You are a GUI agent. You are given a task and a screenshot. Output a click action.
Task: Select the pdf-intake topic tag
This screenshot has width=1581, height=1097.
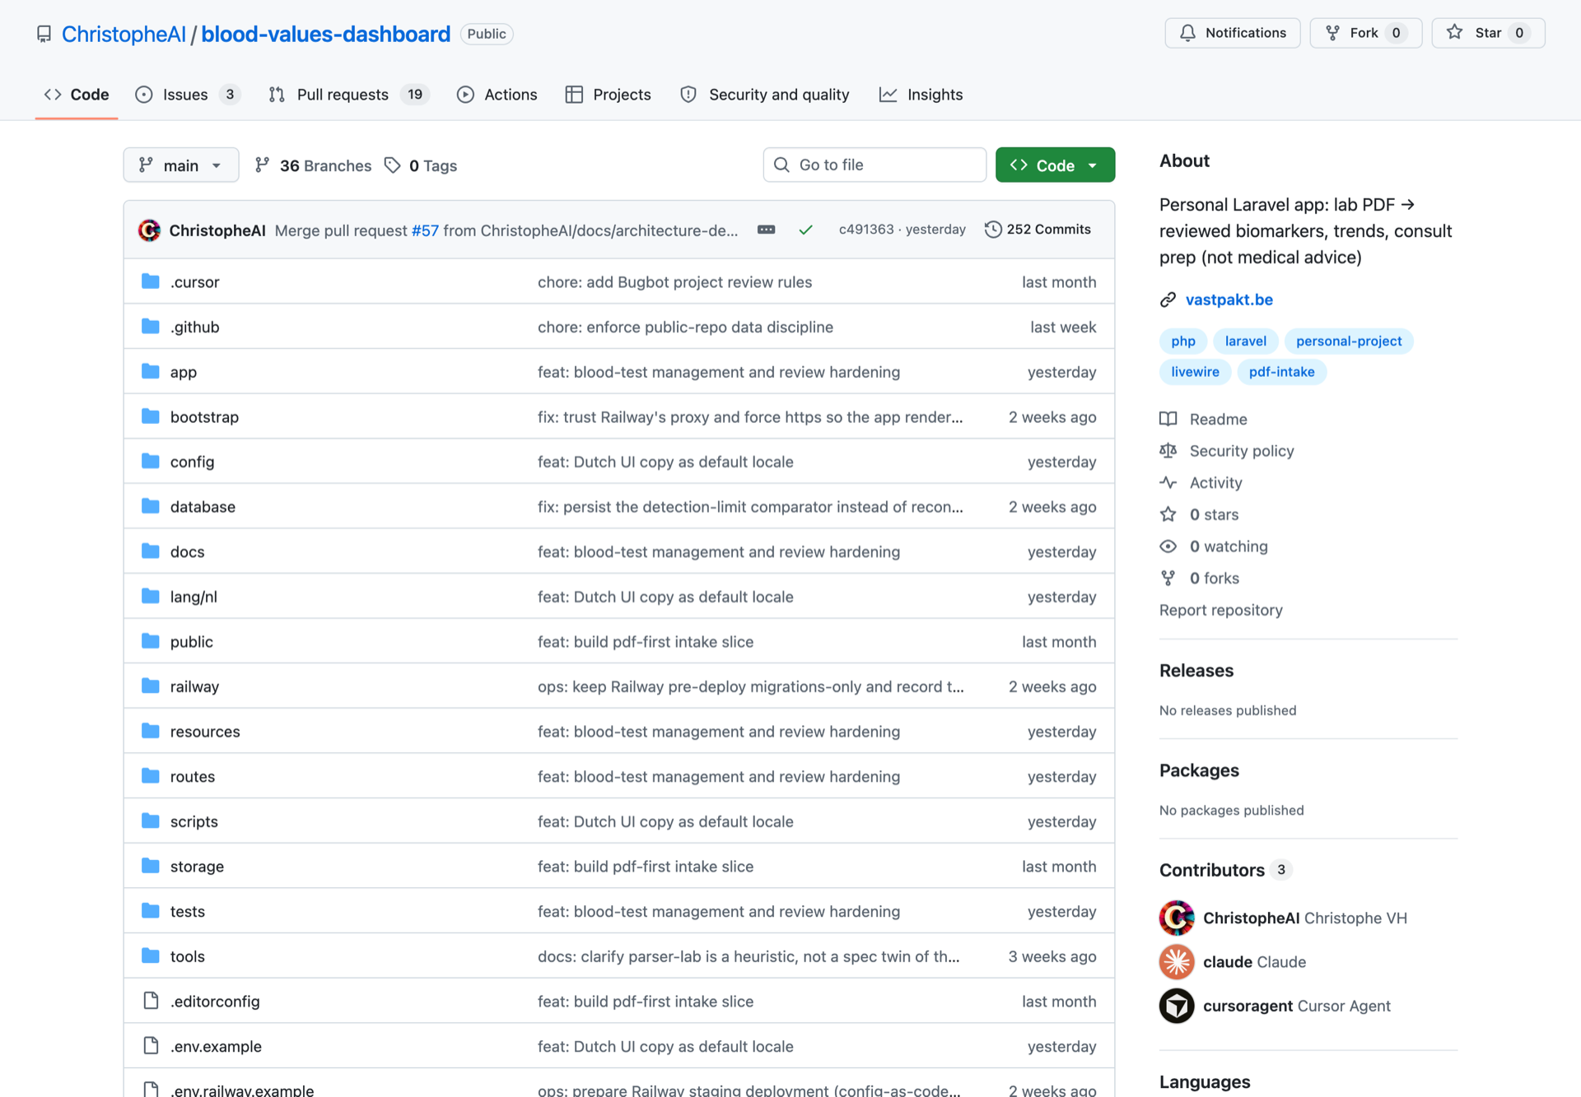pyautogui.click(x=1281, y=372)
